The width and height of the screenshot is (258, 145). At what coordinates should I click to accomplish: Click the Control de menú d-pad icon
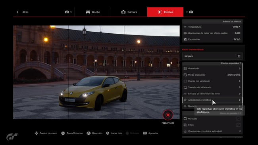click(37, 133)
